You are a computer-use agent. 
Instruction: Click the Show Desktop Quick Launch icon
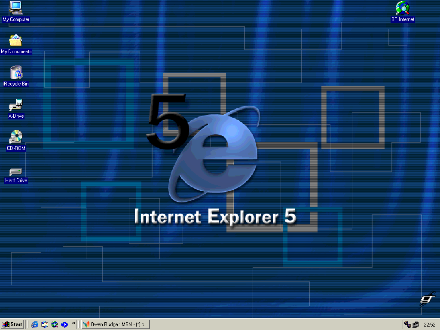pos(45,324)
